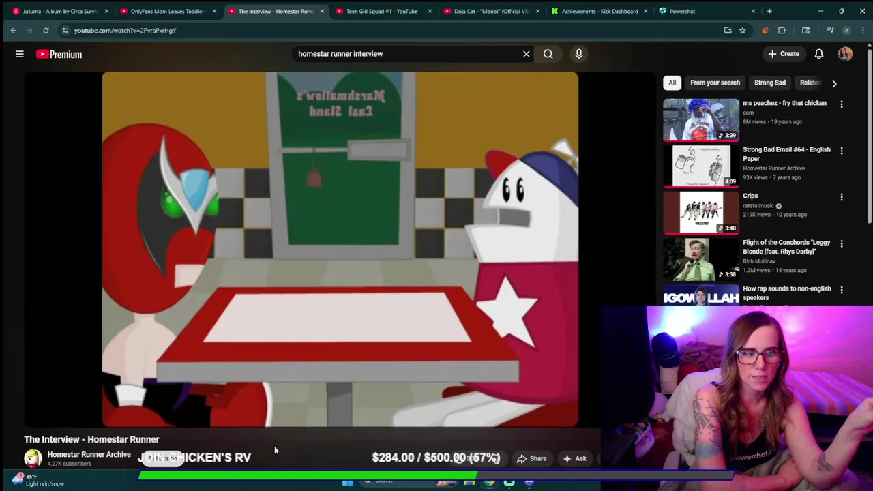Switch to OnlyFans Mom Leaves Toddler tab
This screenshot has height=491, width=873.
[167, 11]
